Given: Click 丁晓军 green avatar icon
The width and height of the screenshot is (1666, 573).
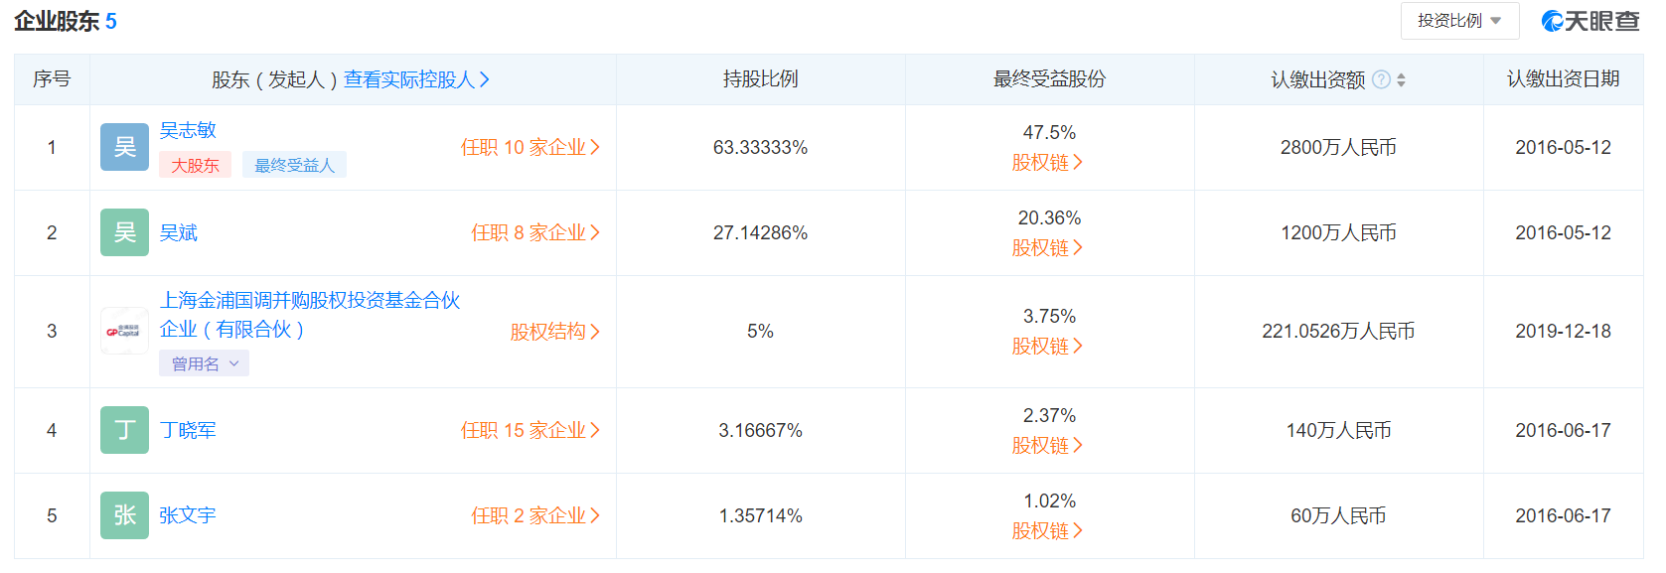Looking at the screenshot, I should pyautogui.click(x=124, y=430).
